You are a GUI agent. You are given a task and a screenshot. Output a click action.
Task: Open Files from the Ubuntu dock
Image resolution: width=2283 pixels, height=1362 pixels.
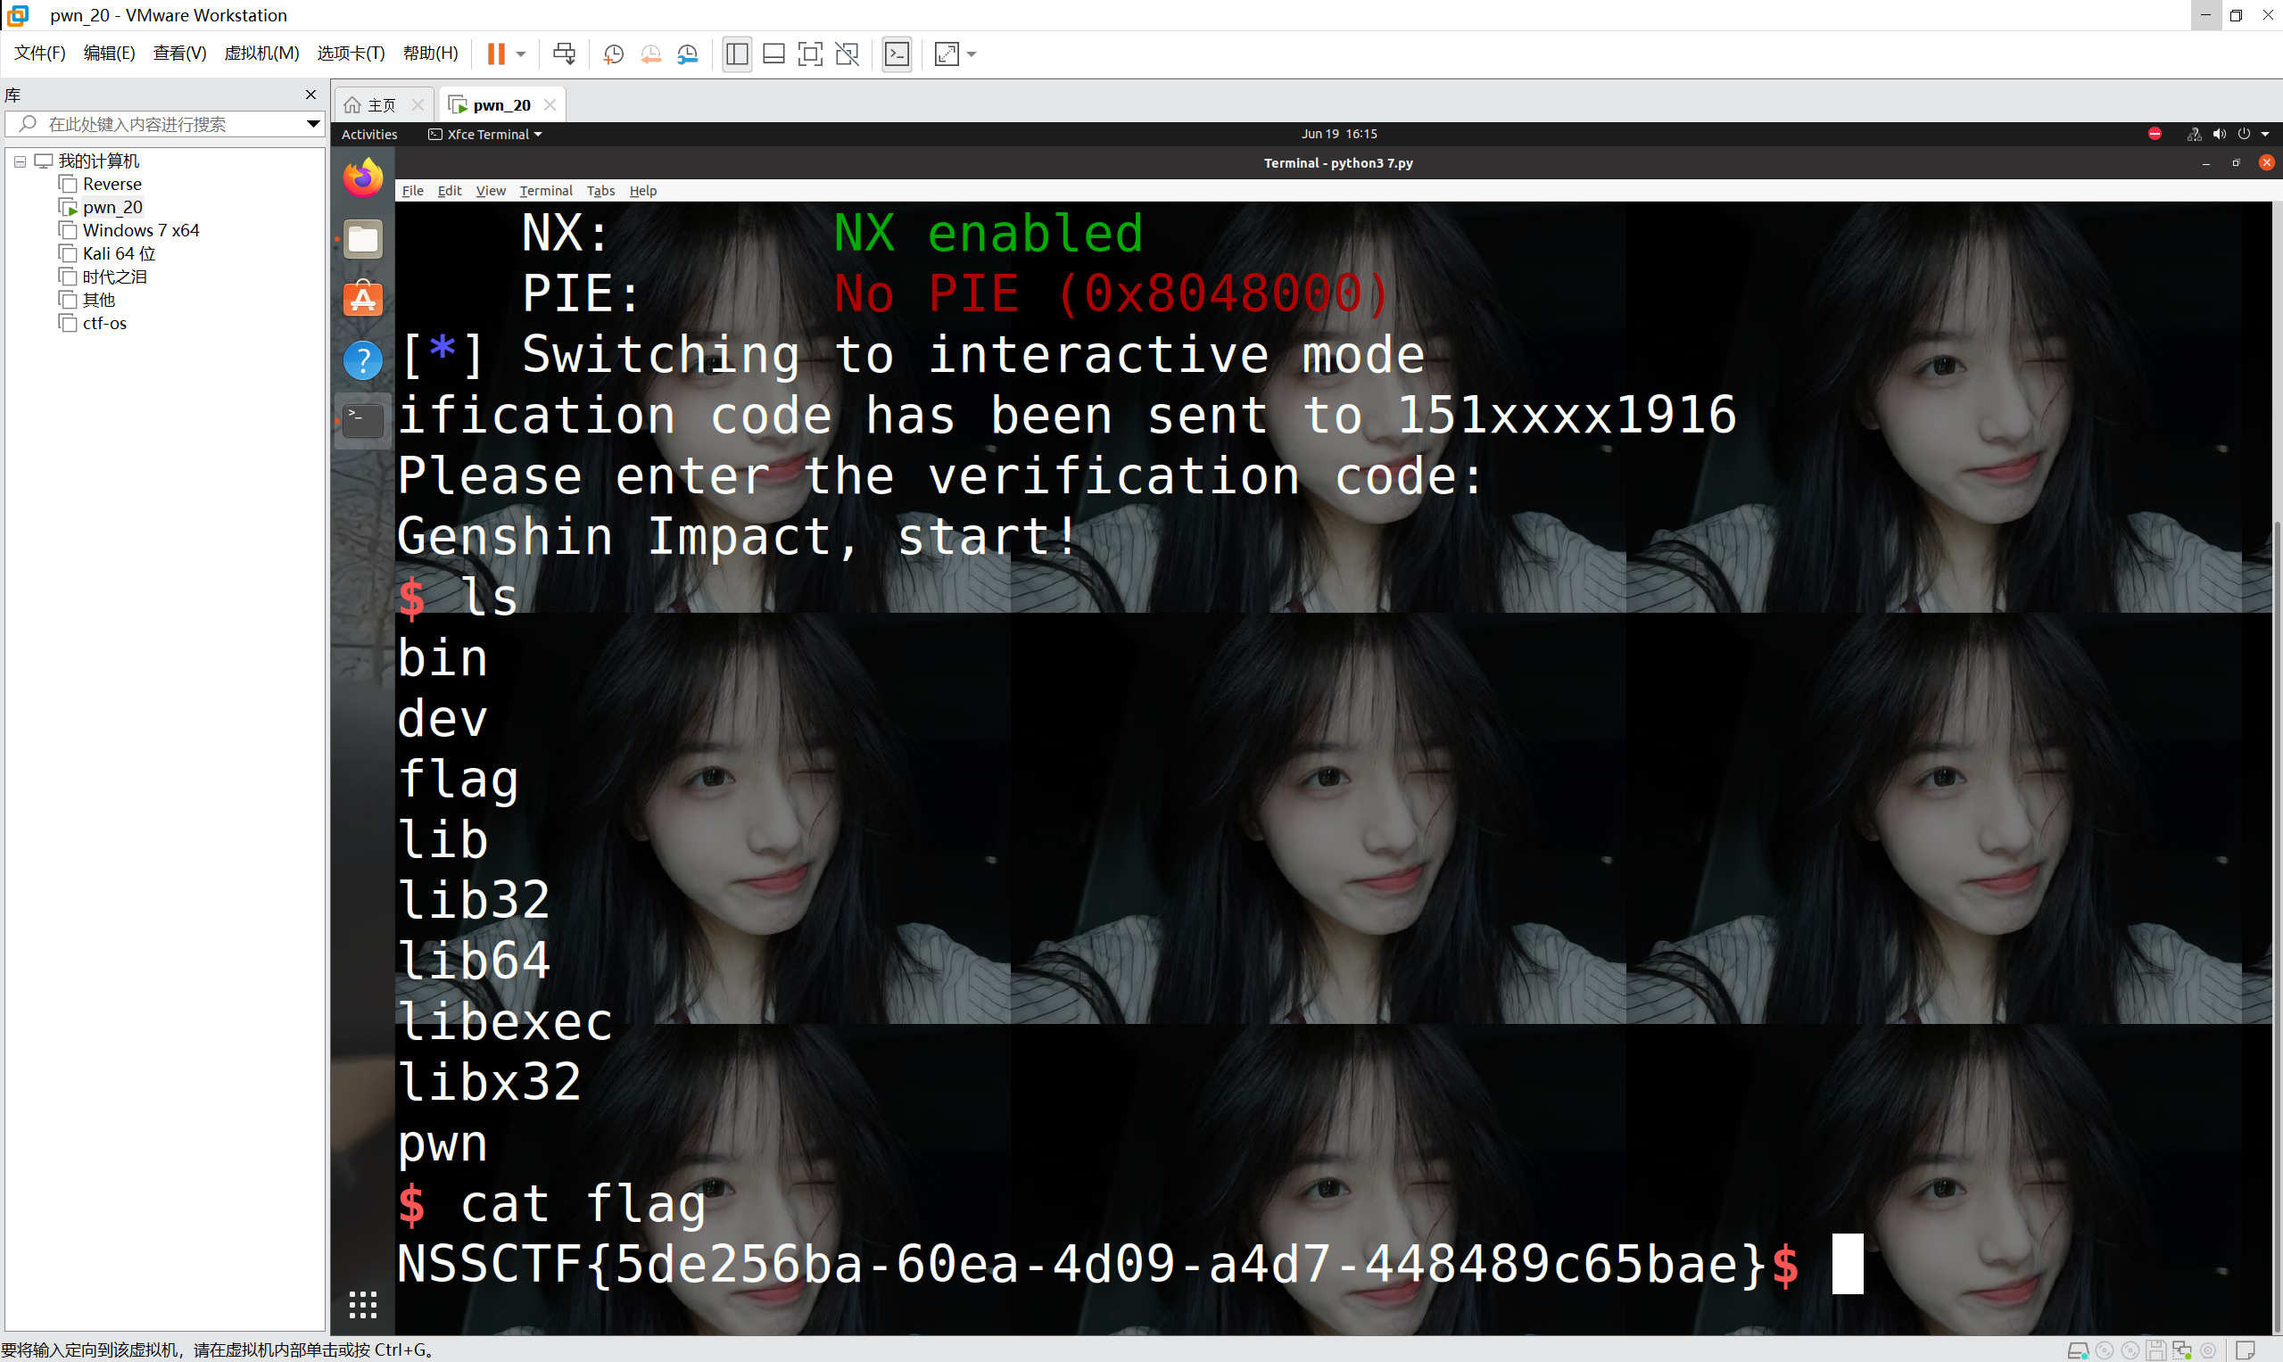click(x=362, y=239)
